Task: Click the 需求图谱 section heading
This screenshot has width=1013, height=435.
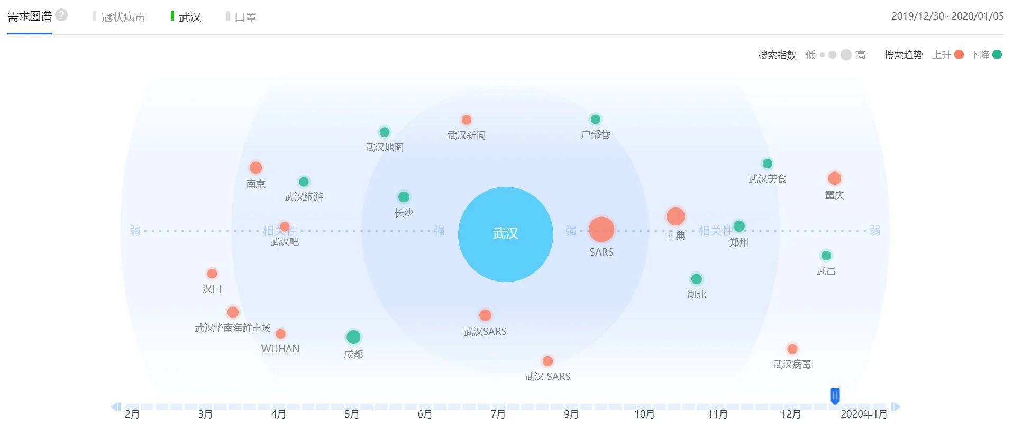Action: [x=30, y=16]
